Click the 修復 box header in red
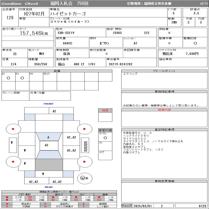 (105, 110)
